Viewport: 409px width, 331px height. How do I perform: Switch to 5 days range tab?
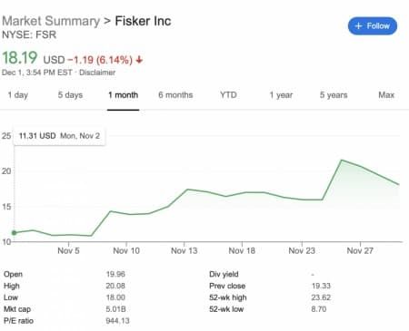(x=70, y=95)
